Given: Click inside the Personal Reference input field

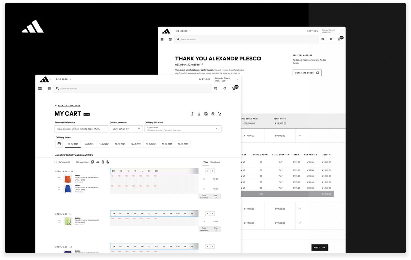Looking at the screenshot, I should pos(81,129).
